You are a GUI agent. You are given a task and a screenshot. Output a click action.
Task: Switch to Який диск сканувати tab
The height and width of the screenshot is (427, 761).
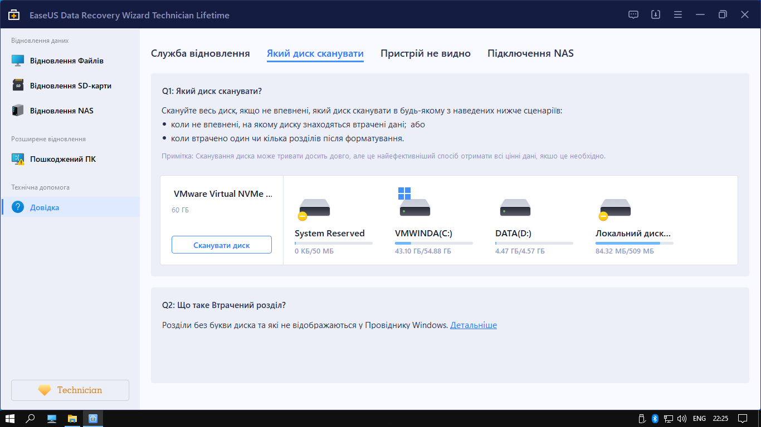315,54
